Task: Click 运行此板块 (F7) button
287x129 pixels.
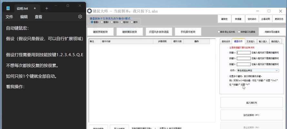Action: pyautogui.click(x=252, y=115)
